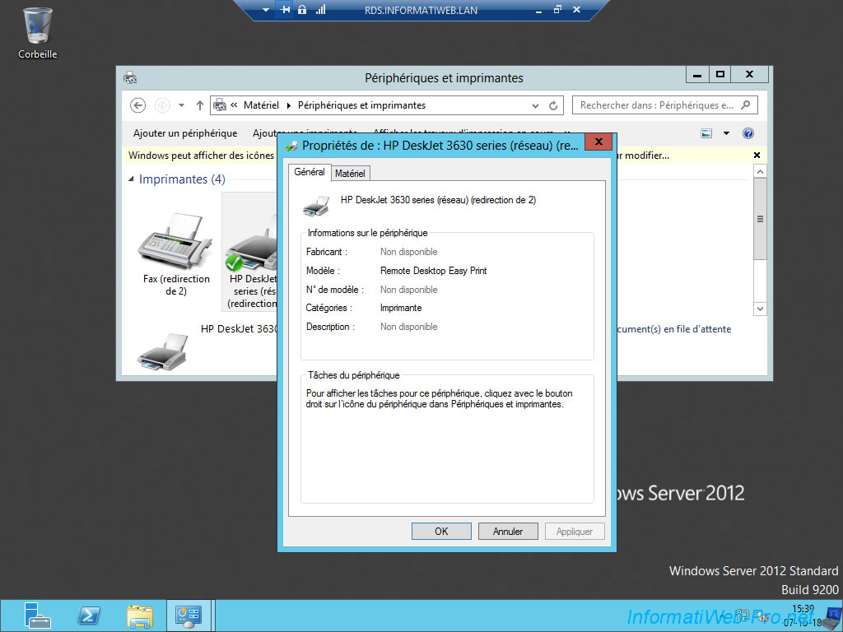
Task: Click the Control Panel taskbar button
Action: coord(189,616)
